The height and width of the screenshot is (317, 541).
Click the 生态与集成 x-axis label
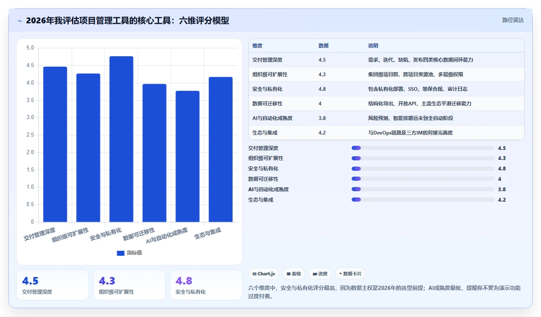[208, 234]
